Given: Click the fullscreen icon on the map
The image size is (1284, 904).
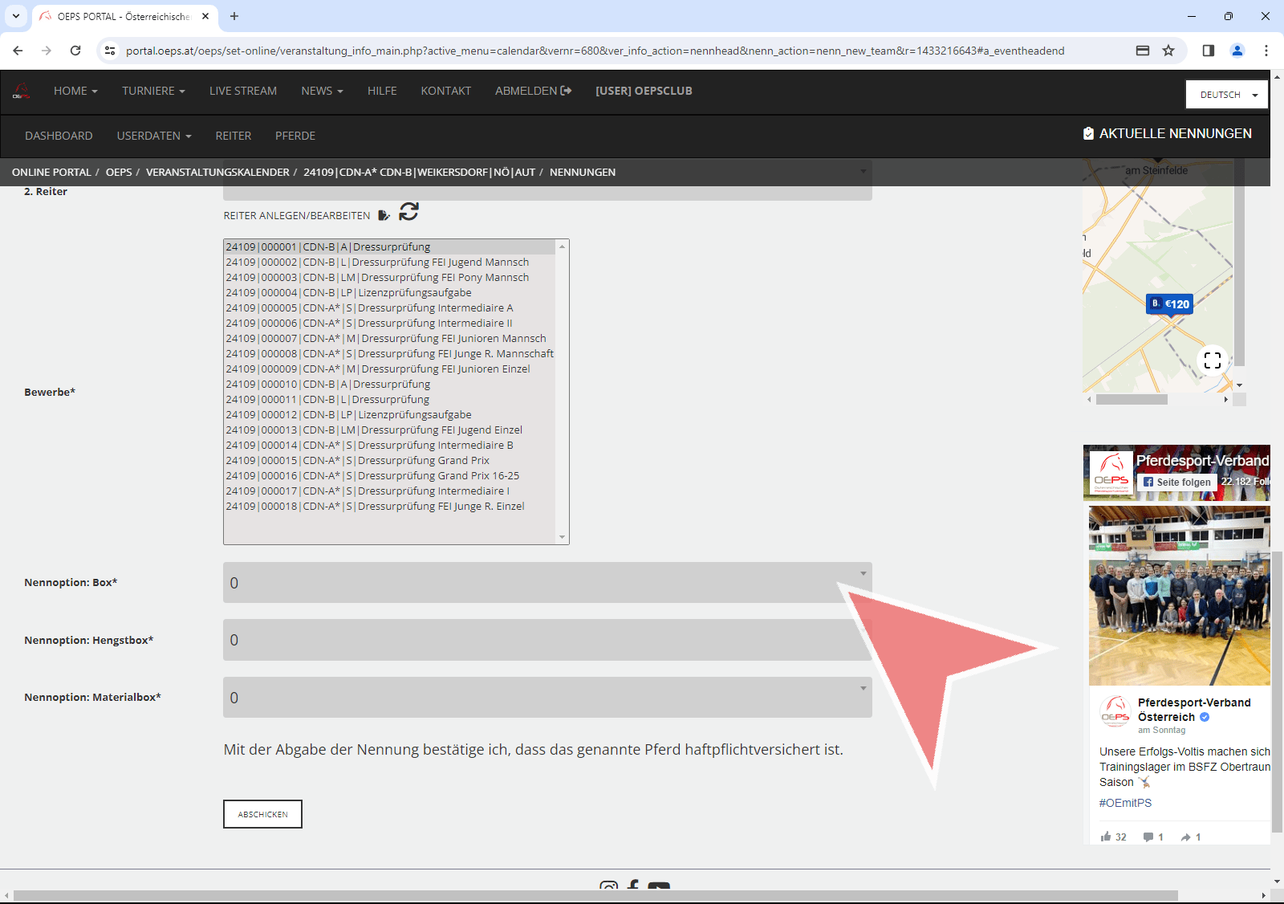Looking at the screenshot, I should tap(1212, 360).
